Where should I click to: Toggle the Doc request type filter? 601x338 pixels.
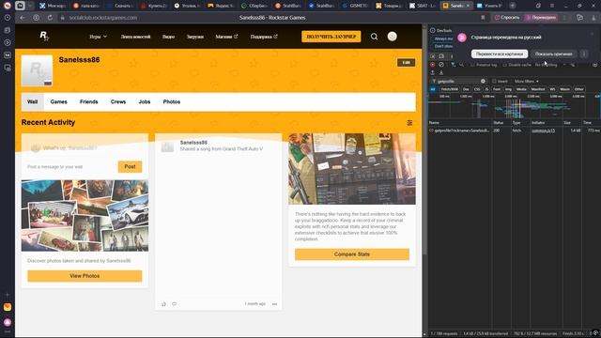(x=466, y=89)
